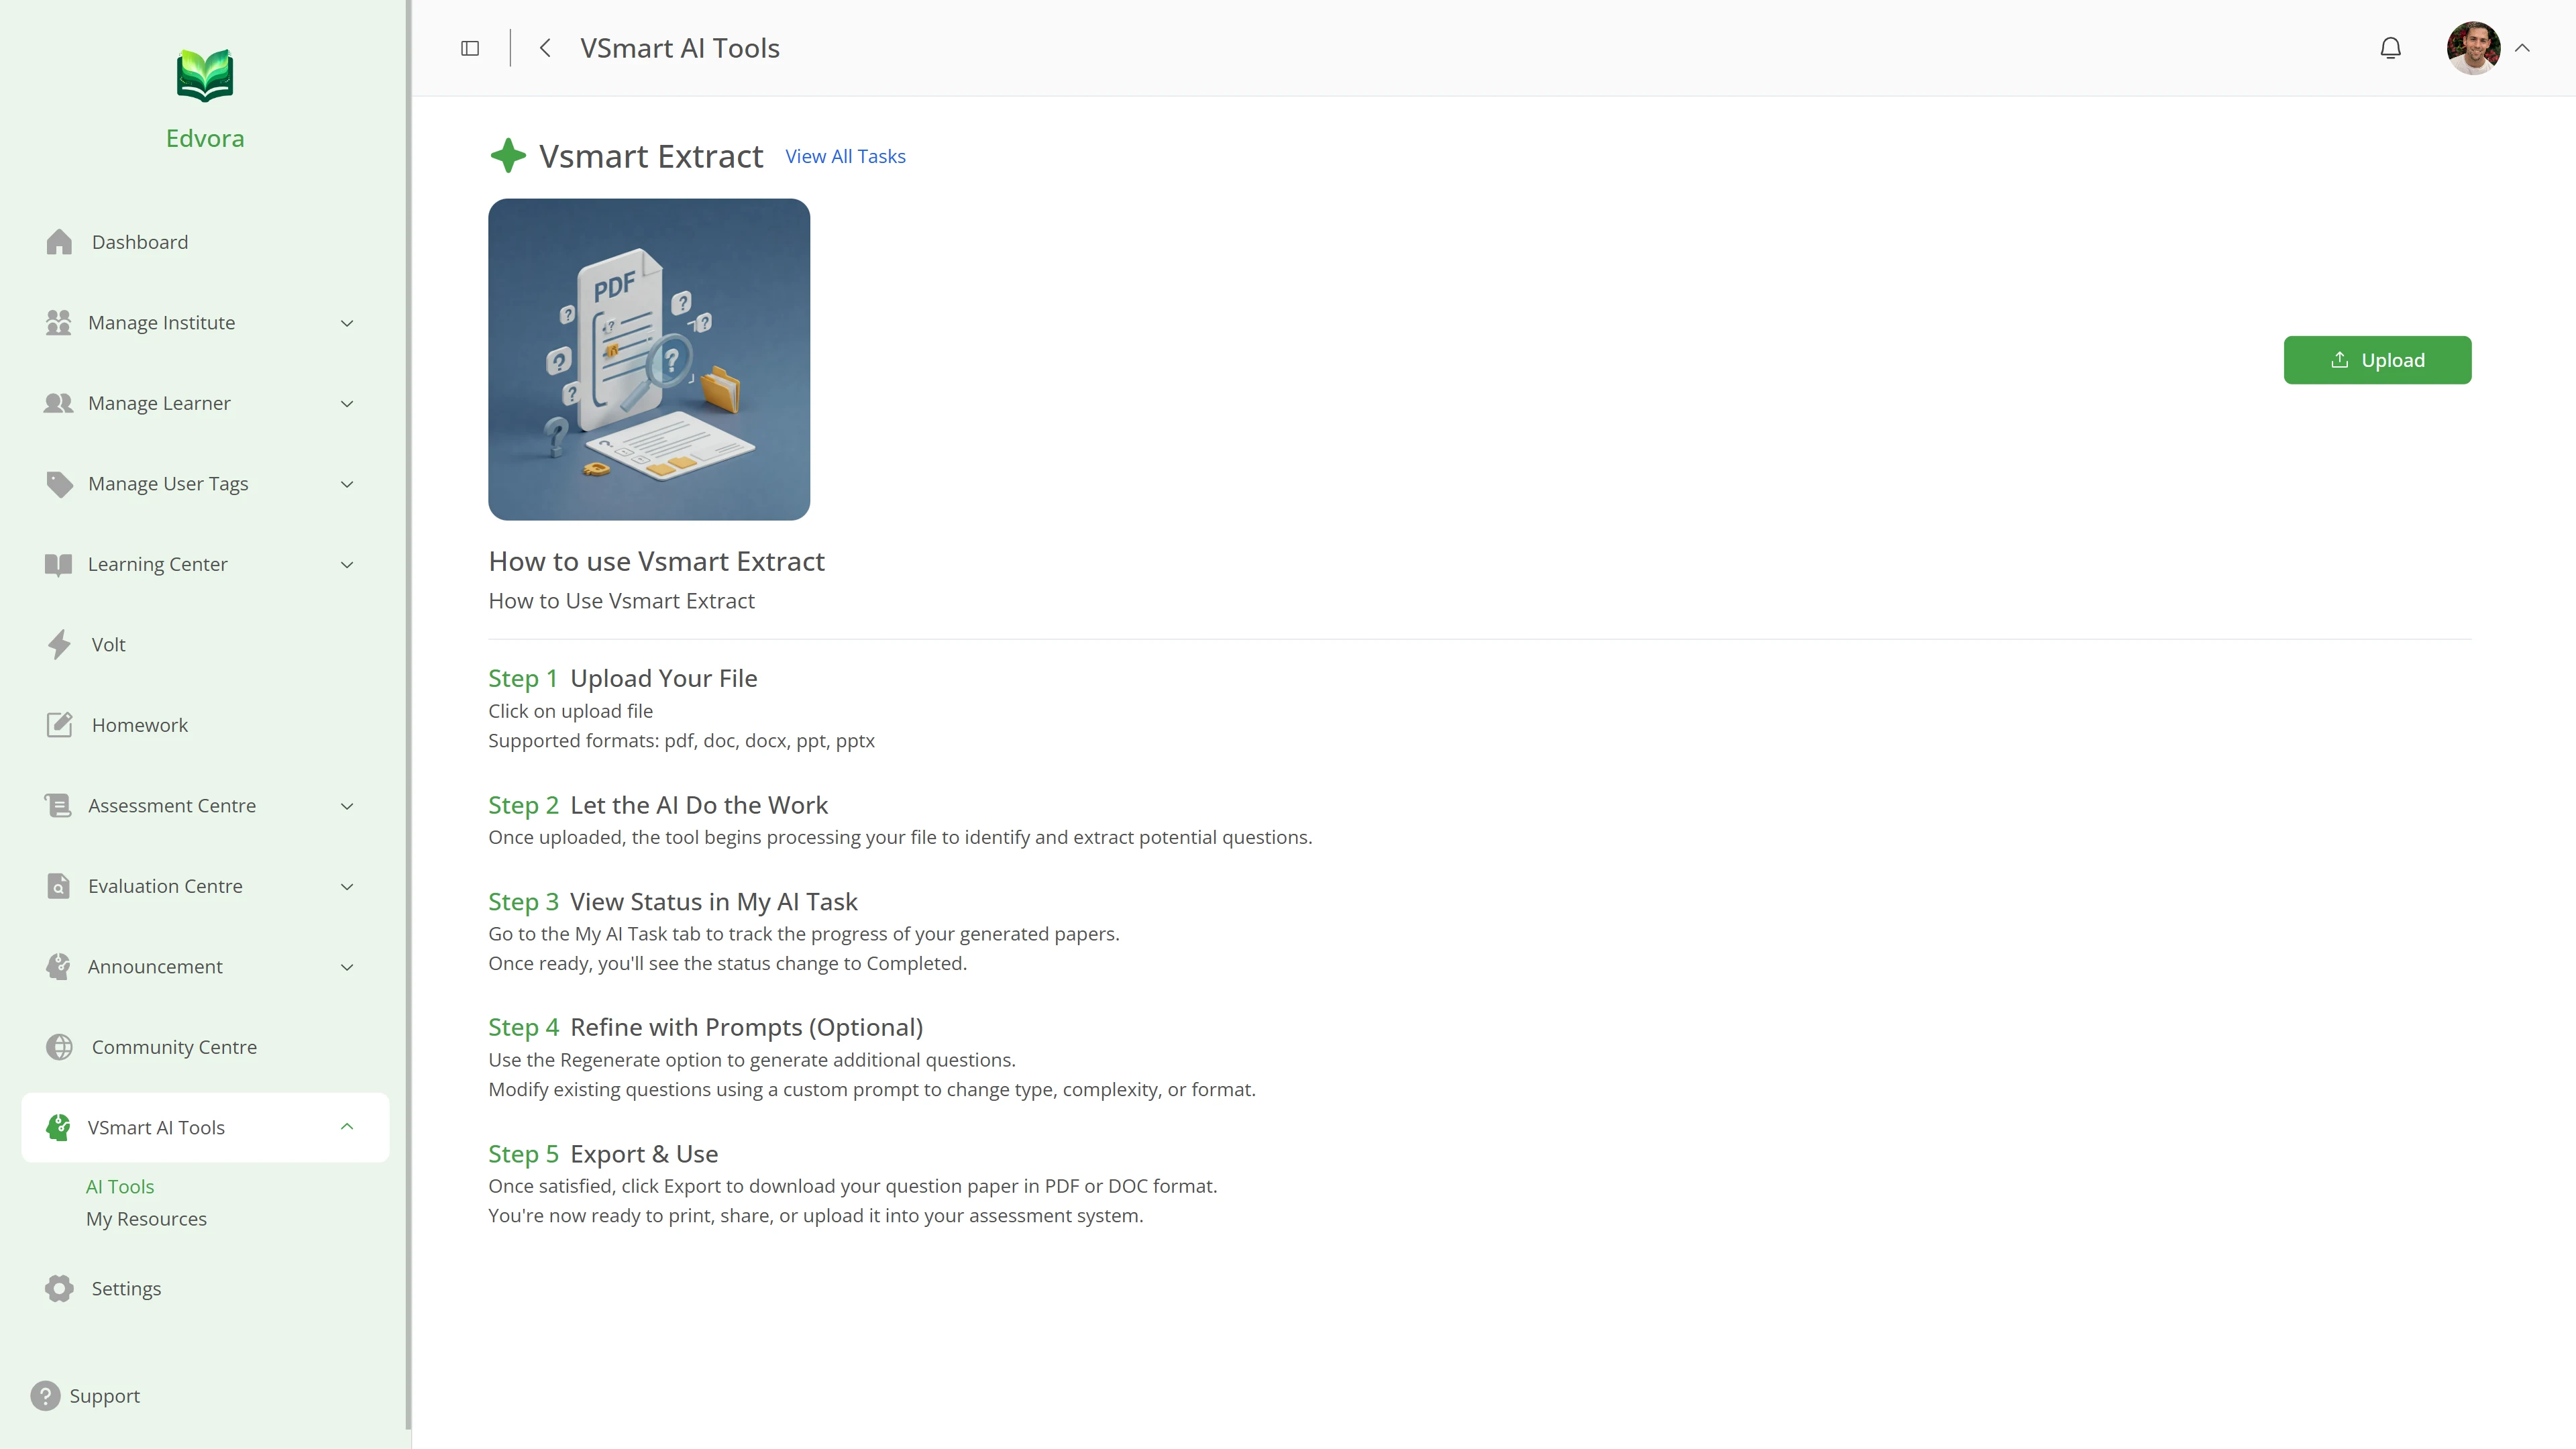
Task: Collapse the VSmart AI Tools section
Action: point(347,1127)
